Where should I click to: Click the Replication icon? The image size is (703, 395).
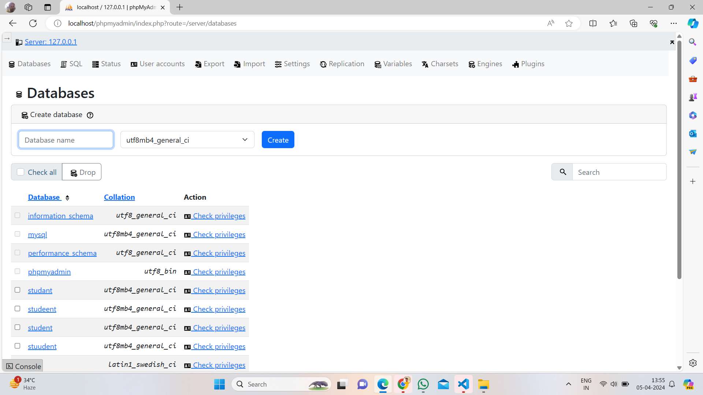(324, 64)
